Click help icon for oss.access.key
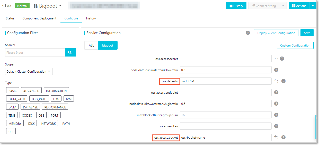Viewport: 319px width, 145px height. click(x=276, y=126)
